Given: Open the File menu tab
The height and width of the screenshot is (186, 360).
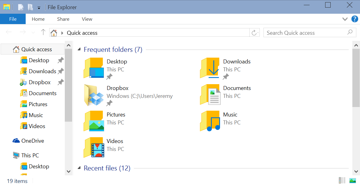Looking at the screenshot, I should [13, 19].
